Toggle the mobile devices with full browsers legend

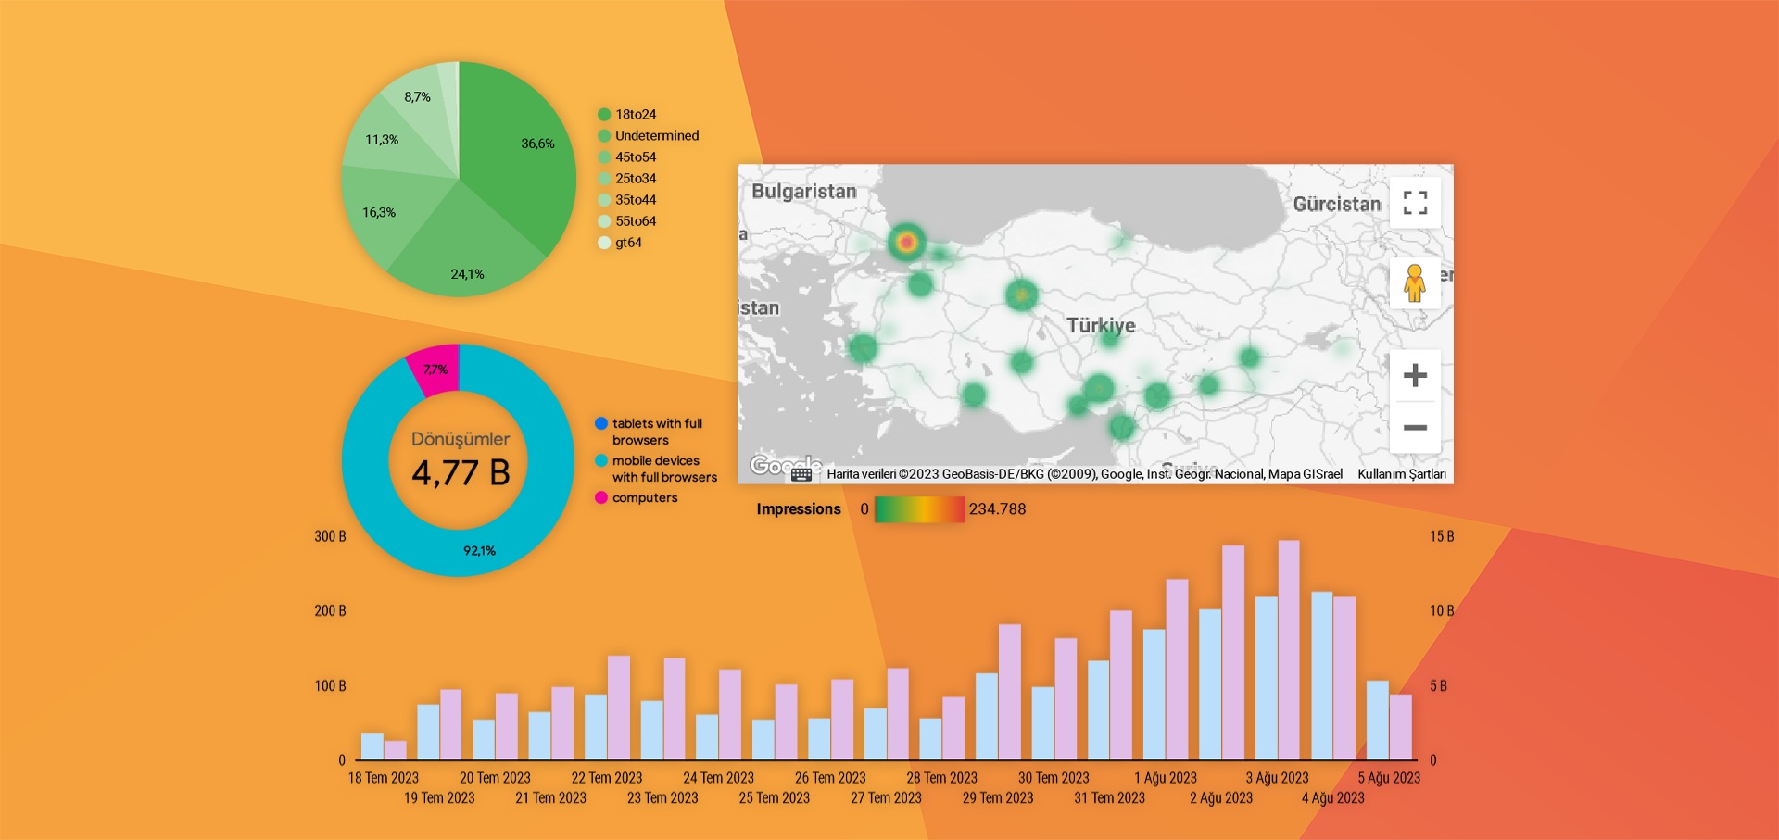[656, 469]
